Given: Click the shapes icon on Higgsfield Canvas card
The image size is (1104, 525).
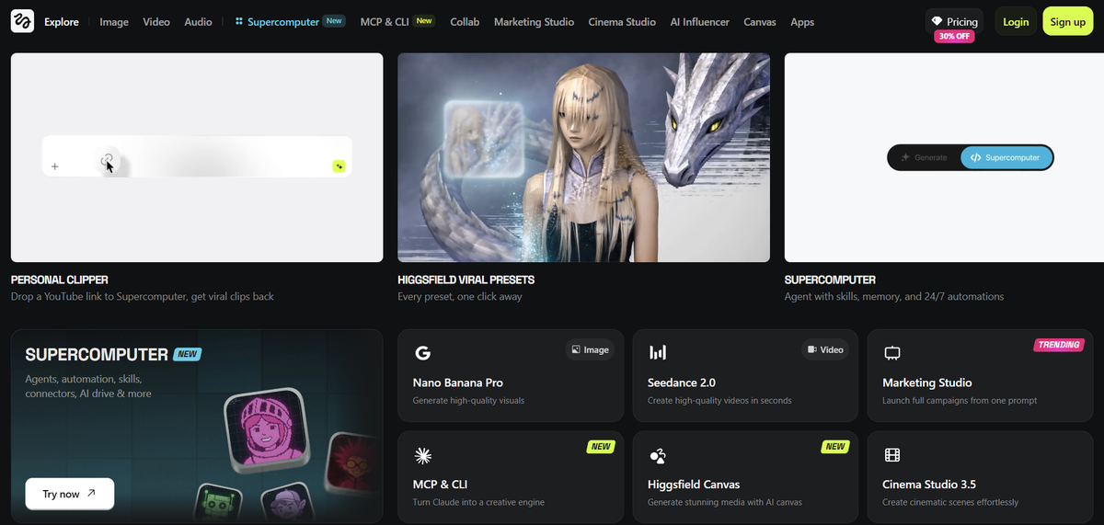Looking at the screenshot, I should coord(658,455).
